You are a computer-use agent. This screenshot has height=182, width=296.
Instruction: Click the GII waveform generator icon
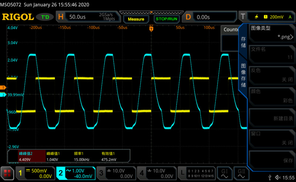(242, 173)
